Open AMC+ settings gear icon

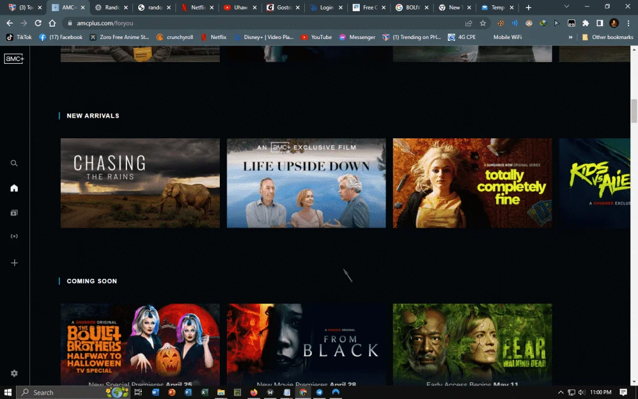click(x=14, y=373)
